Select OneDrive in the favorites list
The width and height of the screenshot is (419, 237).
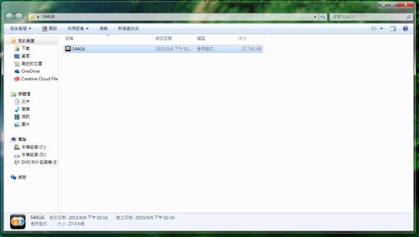(30, 71)
